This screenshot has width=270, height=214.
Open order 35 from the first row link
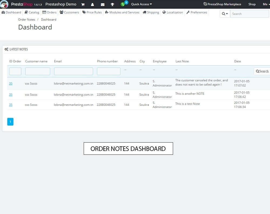click(x=11, y=83)
